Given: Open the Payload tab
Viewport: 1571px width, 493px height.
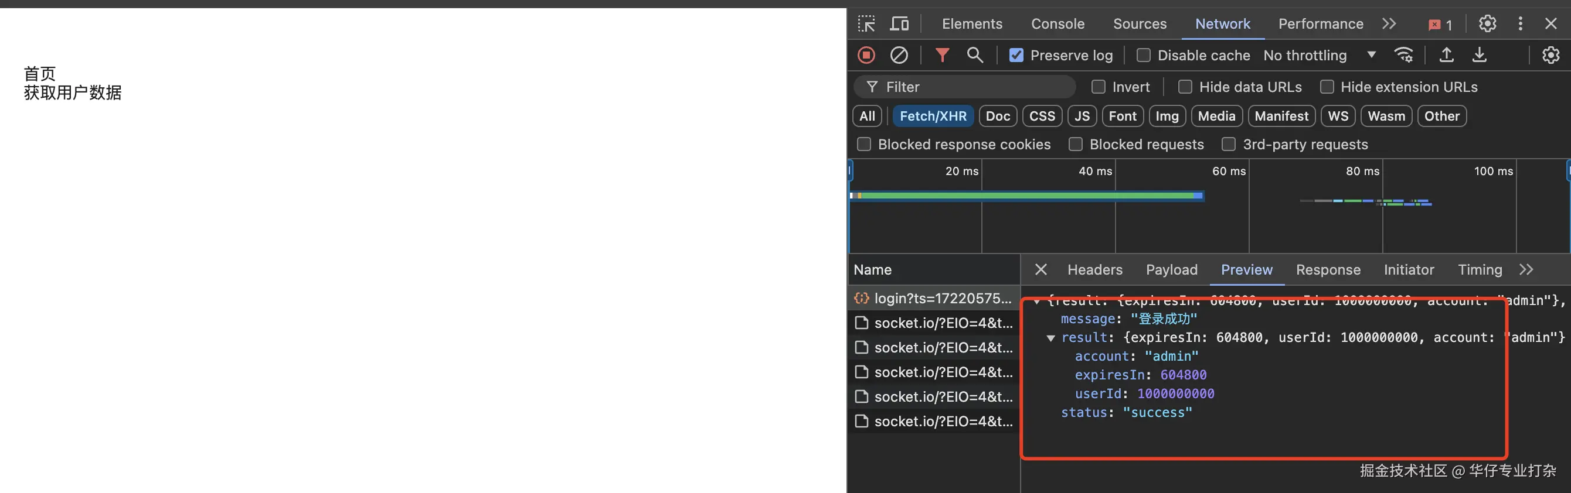Looking at the screenshot, I should 1172,269.
